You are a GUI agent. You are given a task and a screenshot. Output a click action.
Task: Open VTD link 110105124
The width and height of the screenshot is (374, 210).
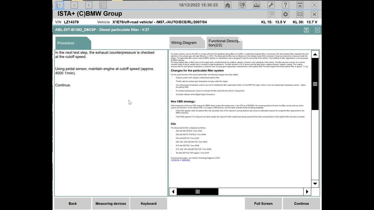pos(175,160)
